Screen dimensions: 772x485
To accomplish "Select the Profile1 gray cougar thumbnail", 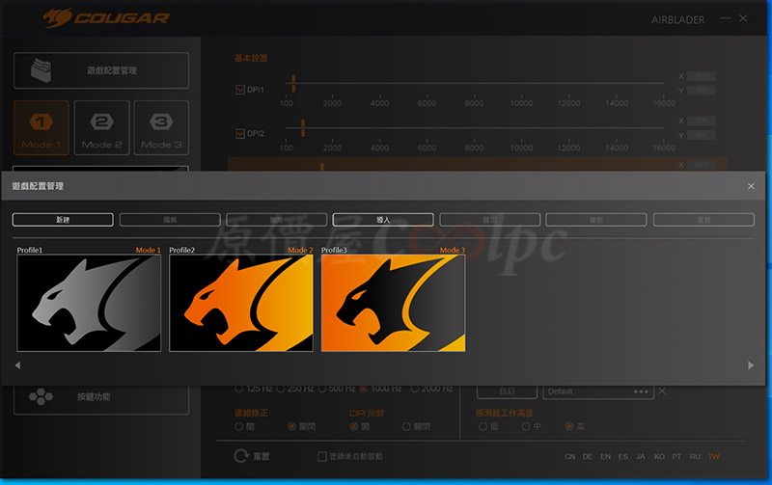I will coord(89,303).
